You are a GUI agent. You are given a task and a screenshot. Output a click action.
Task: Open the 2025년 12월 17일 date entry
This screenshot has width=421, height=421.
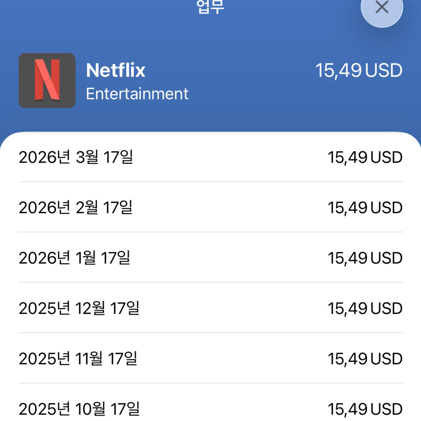click(79, 308)
